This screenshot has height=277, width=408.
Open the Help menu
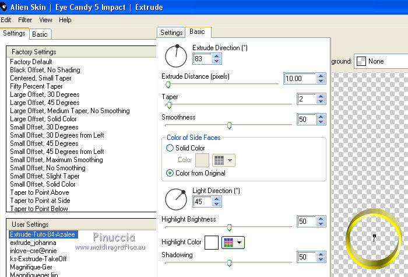click(65, 20)
